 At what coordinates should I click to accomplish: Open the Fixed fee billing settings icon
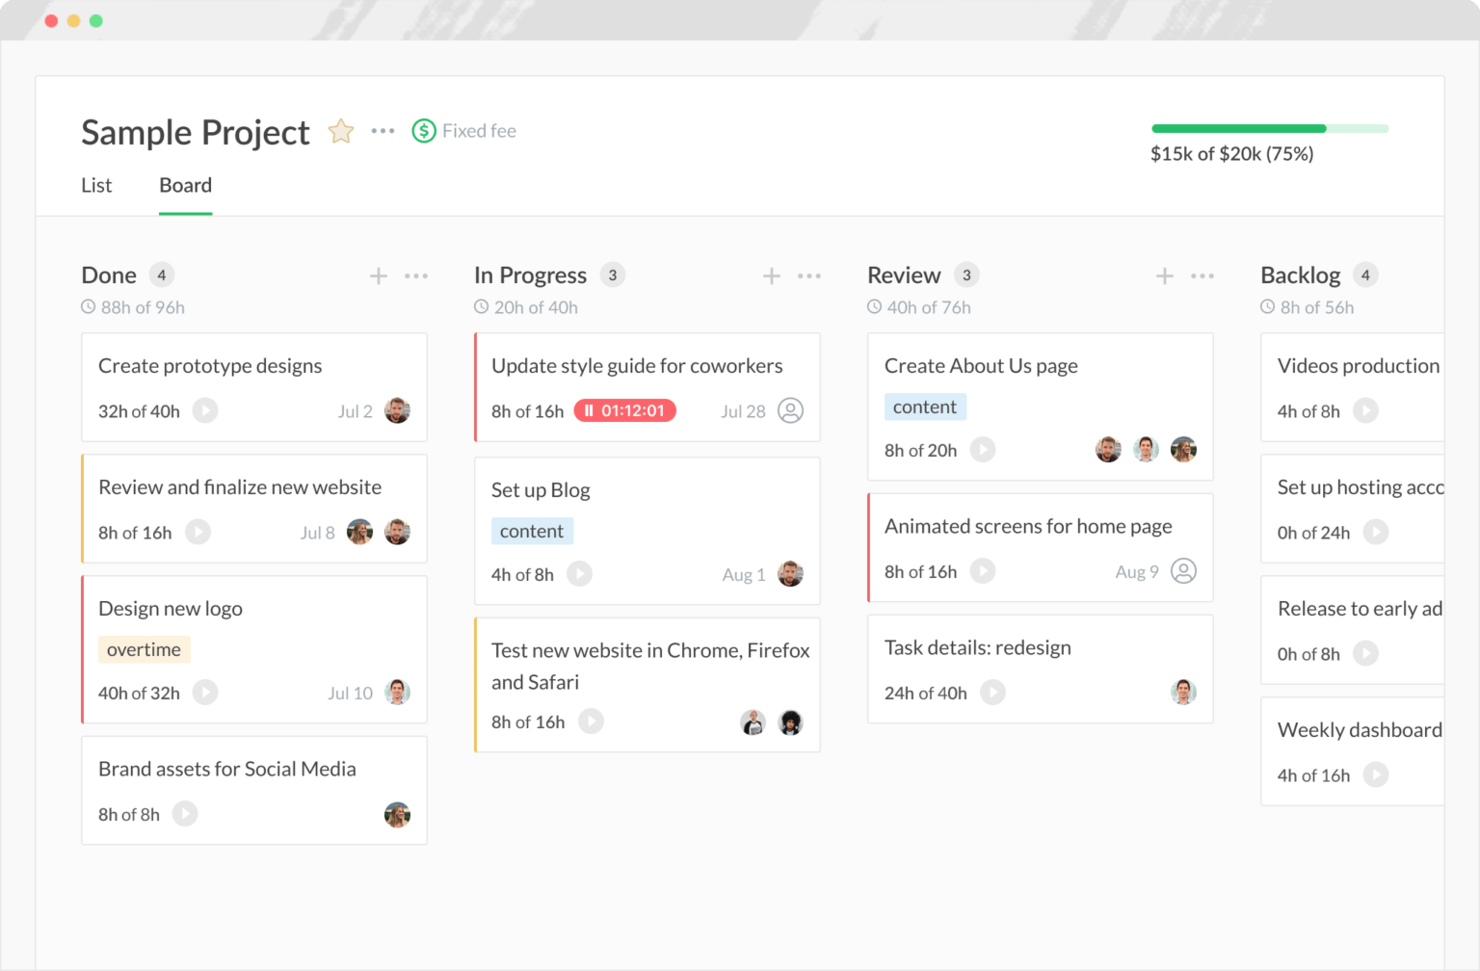click(424, 130)
